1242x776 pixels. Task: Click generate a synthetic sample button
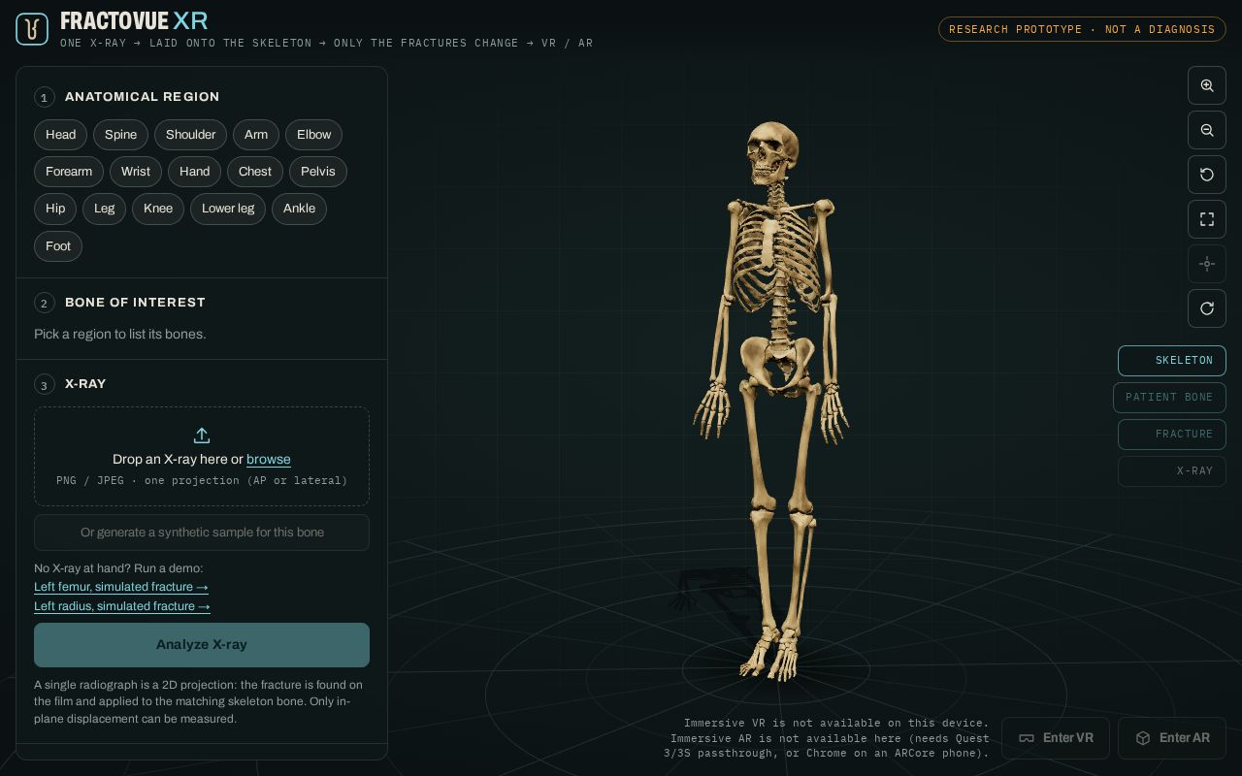point(202,533)
